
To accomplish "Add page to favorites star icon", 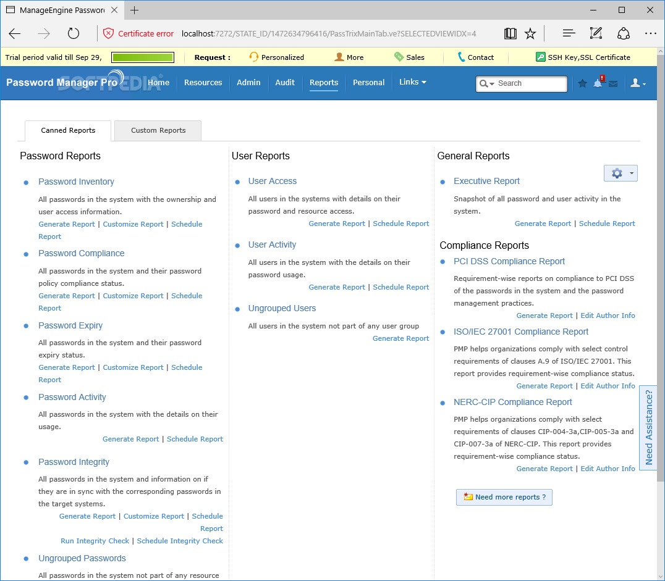I will [x=530, y=33].
